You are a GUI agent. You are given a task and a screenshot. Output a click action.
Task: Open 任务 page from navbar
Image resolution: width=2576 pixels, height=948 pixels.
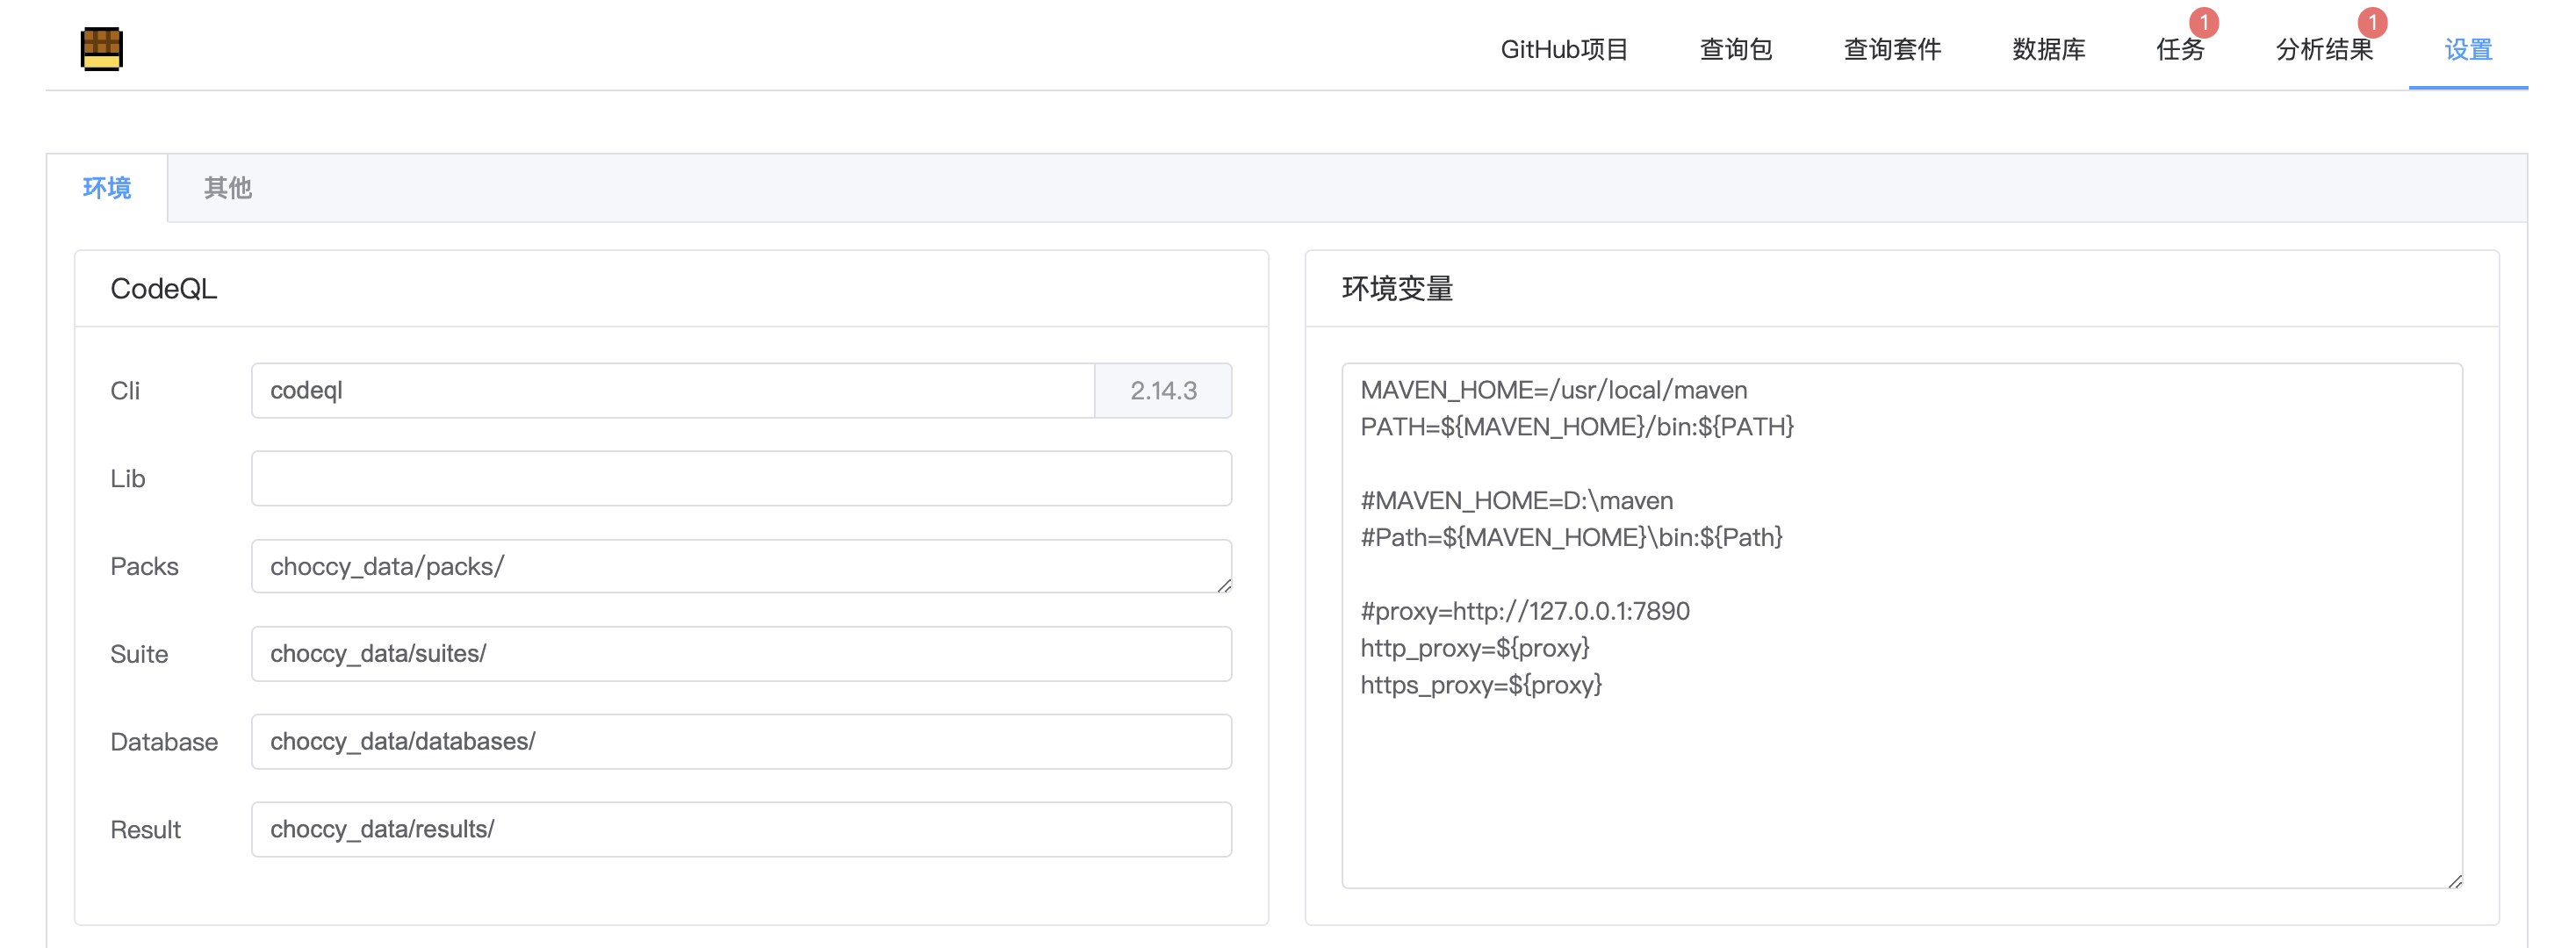tap(2179, 49)
